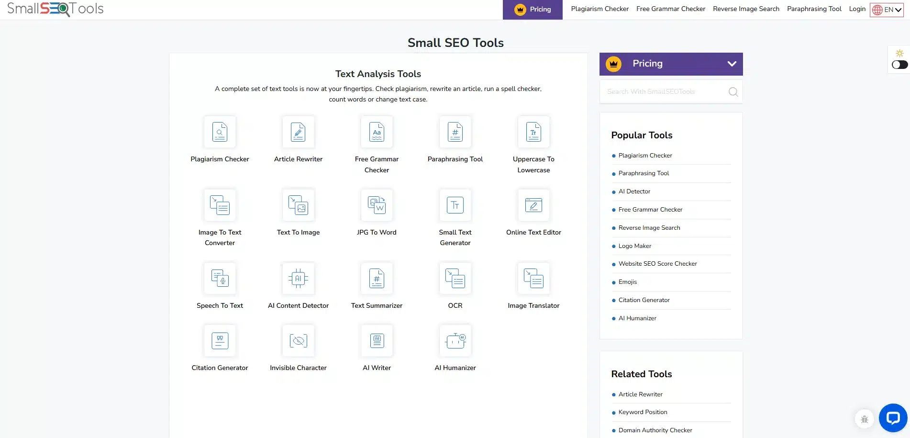Open the Text Summarizer icon
The image size is (910, 438).
pyautogui.click(x=377, y=279)
